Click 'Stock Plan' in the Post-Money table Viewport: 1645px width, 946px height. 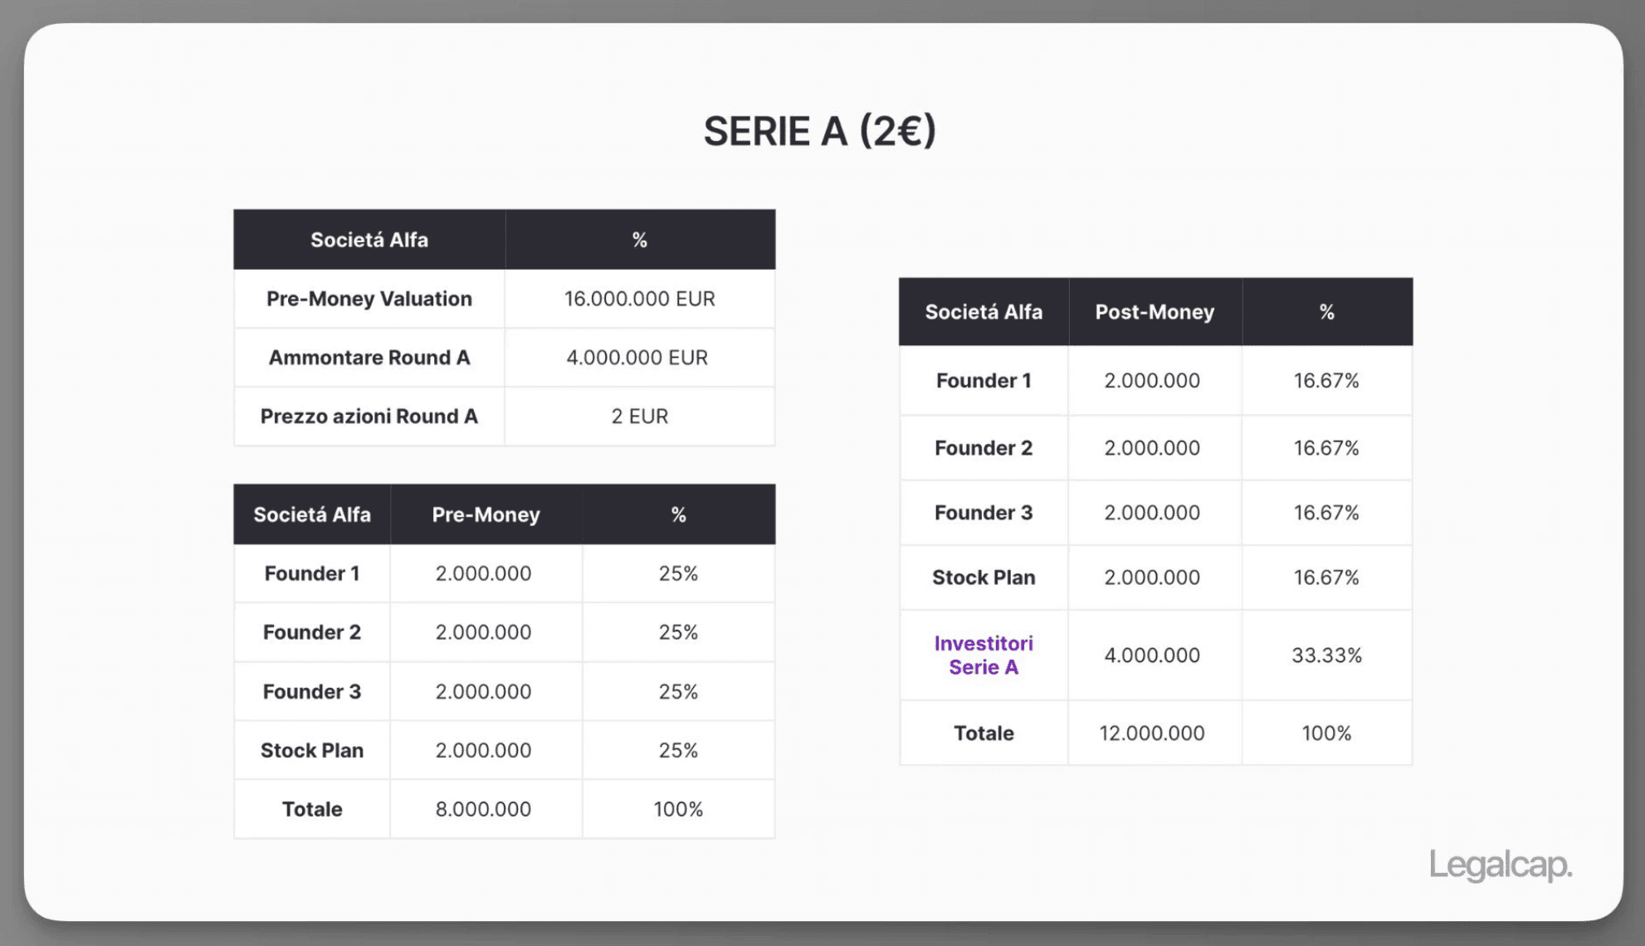coord(984,578)
